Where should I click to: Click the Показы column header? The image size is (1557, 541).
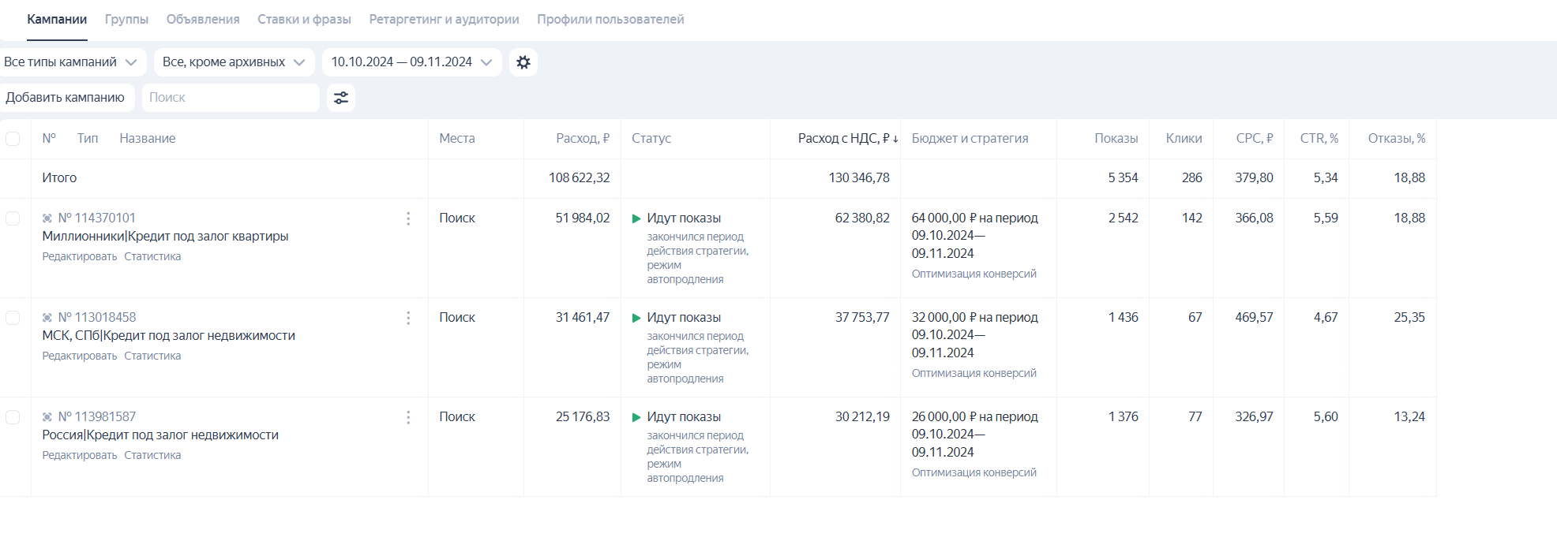point(1116,139)
